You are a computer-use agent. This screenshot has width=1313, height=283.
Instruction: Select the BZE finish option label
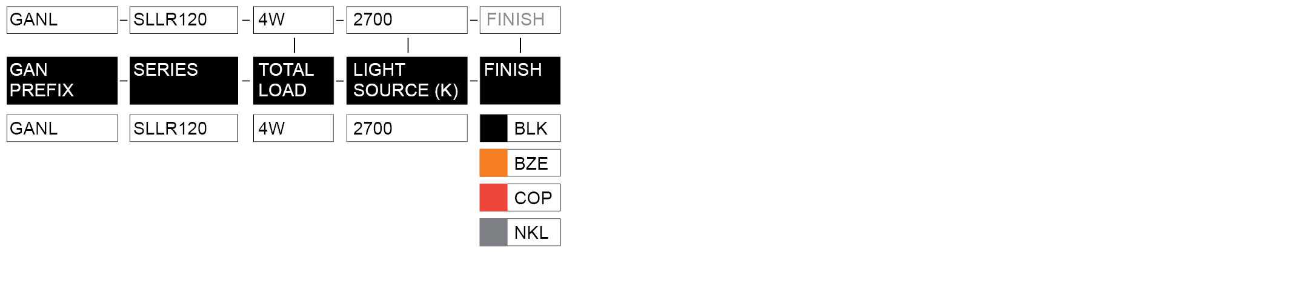pyautogui.click(x=531, y=163)
